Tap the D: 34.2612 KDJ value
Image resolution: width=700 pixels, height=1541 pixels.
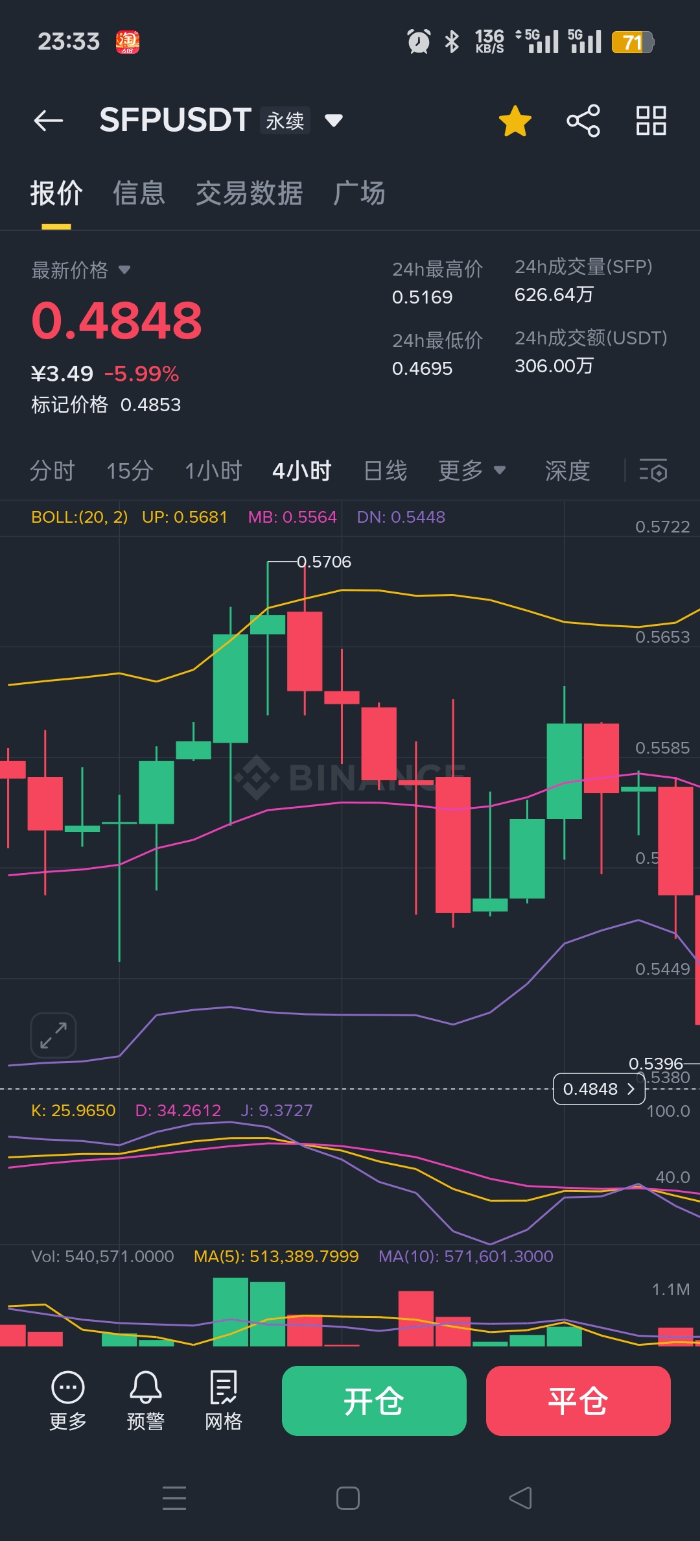[x=178, y=1110]
